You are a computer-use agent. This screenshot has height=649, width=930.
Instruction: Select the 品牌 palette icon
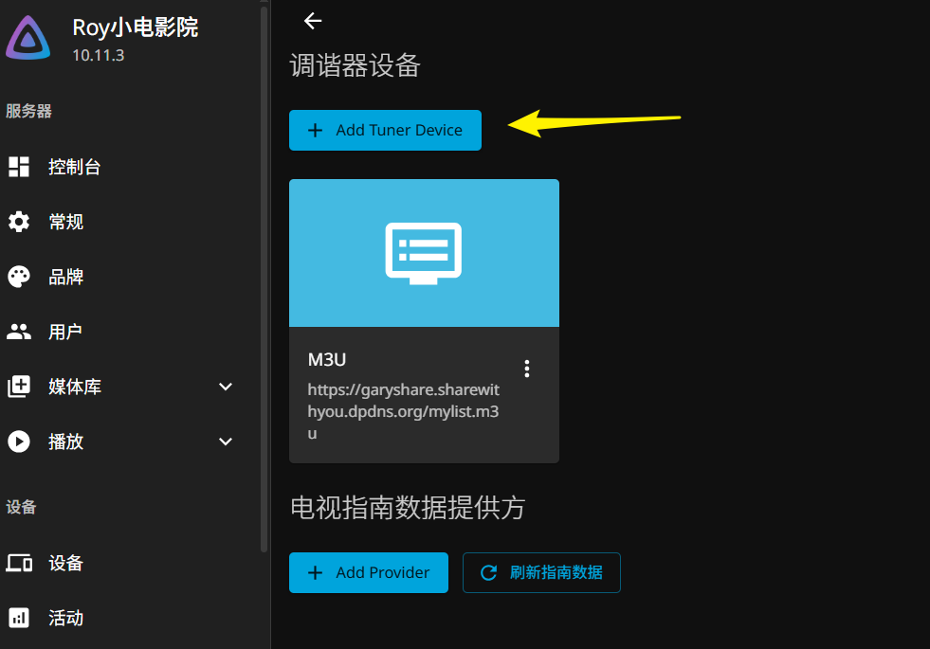(x=19, y=278)
